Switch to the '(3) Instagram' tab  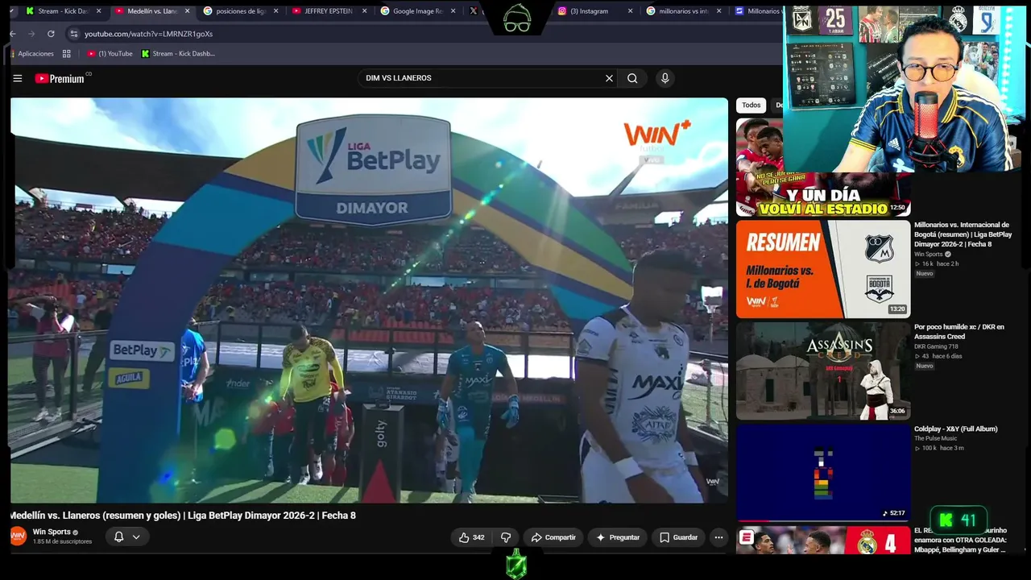[x=595, y=11]
